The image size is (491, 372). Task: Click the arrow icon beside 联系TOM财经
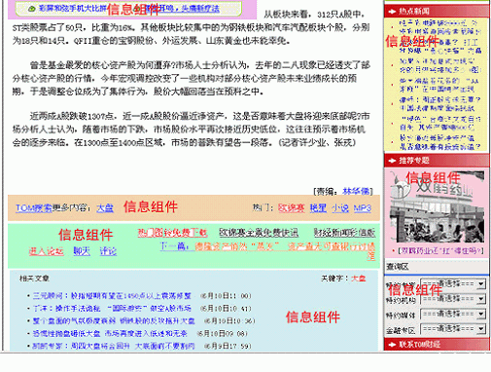pos(392,345)
